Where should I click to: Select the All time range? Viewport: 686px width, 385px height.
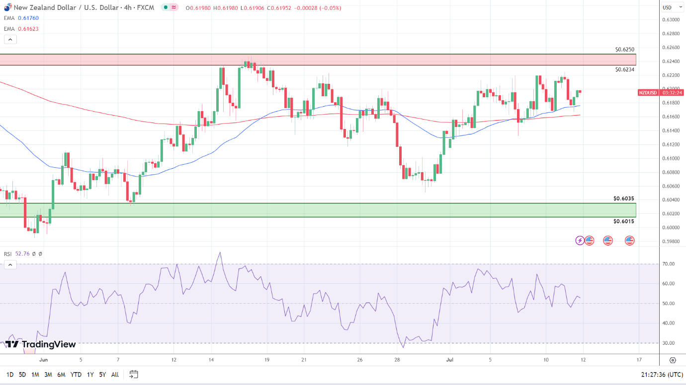click(115, 375)
